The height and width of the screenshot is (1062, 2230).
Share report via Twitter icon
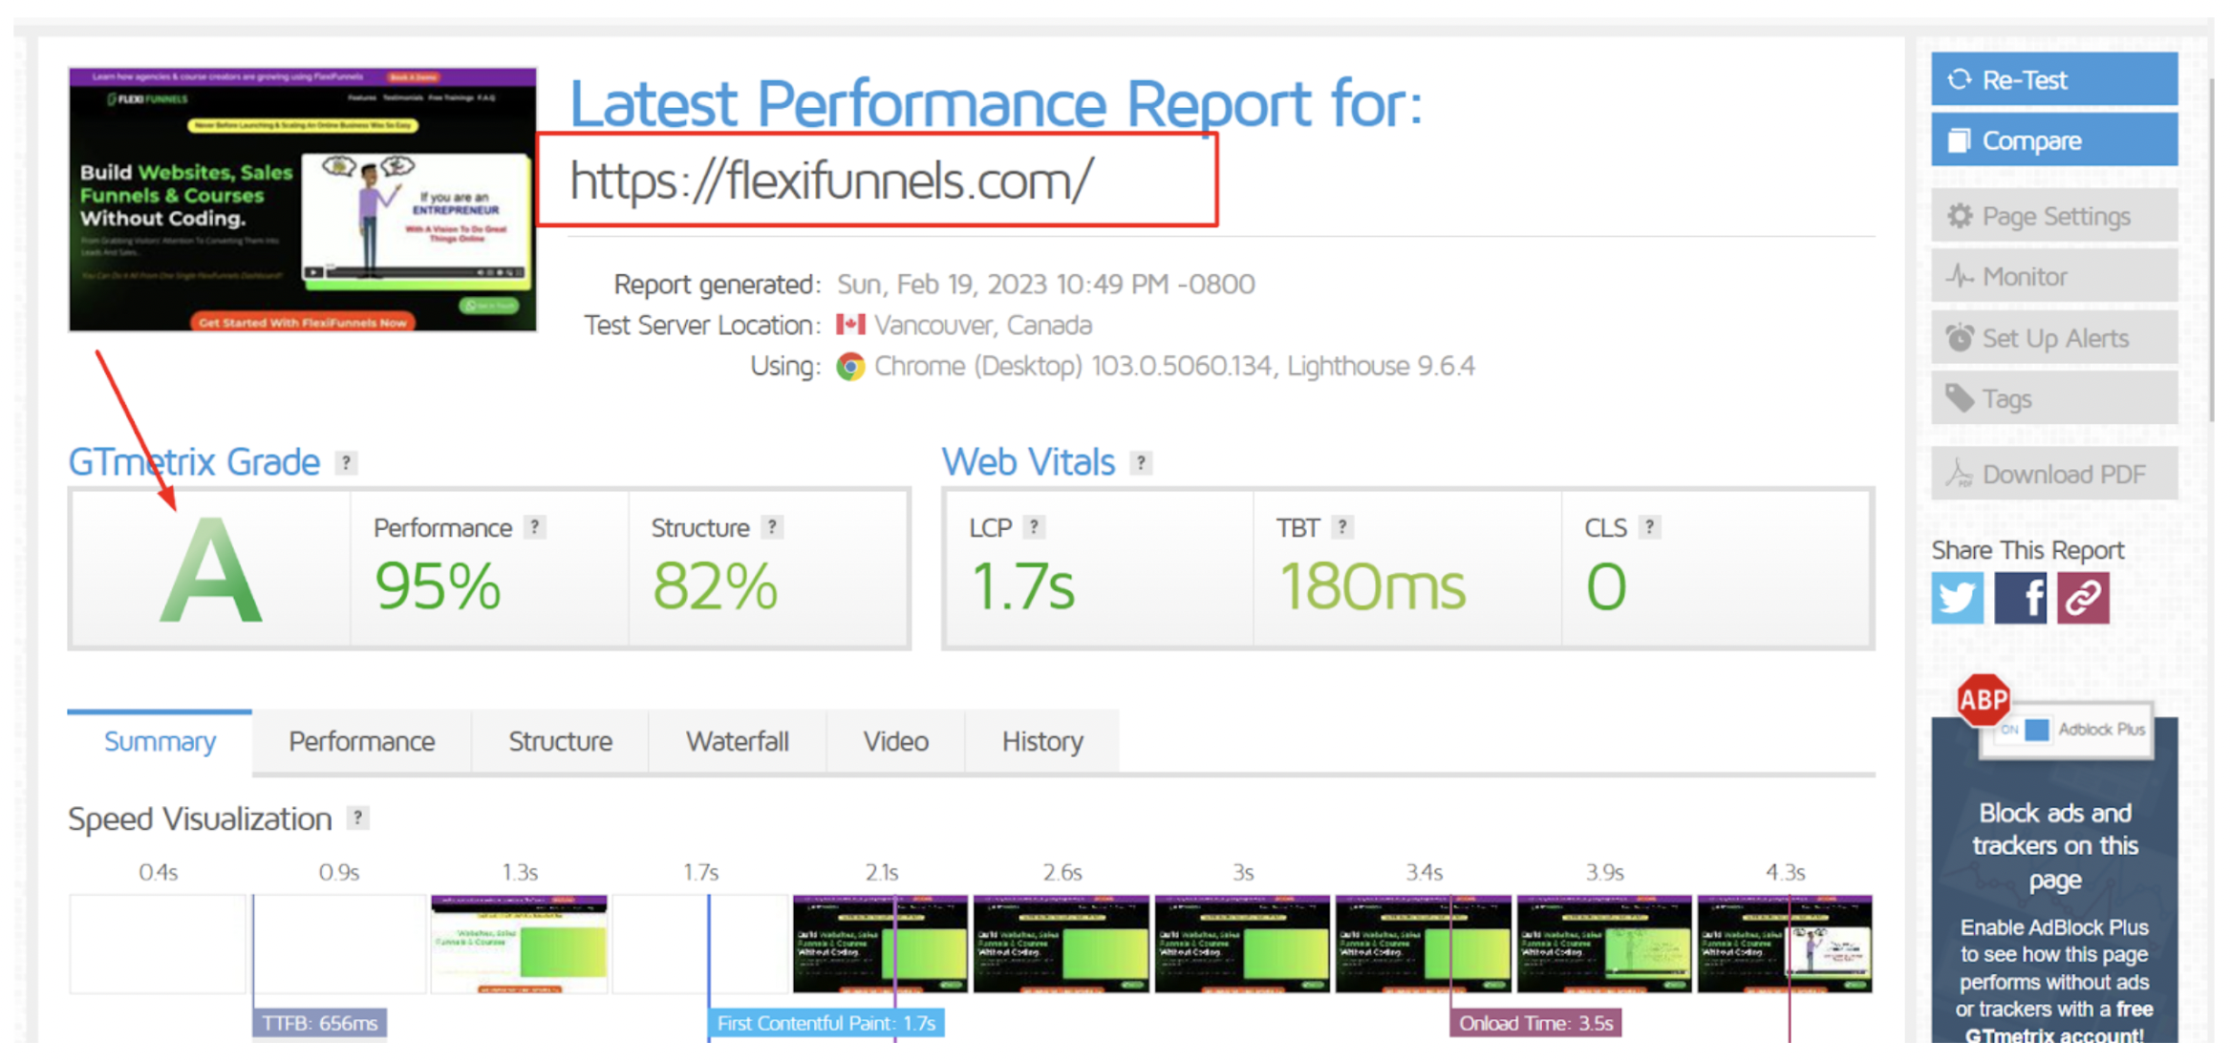[1956, 599]
